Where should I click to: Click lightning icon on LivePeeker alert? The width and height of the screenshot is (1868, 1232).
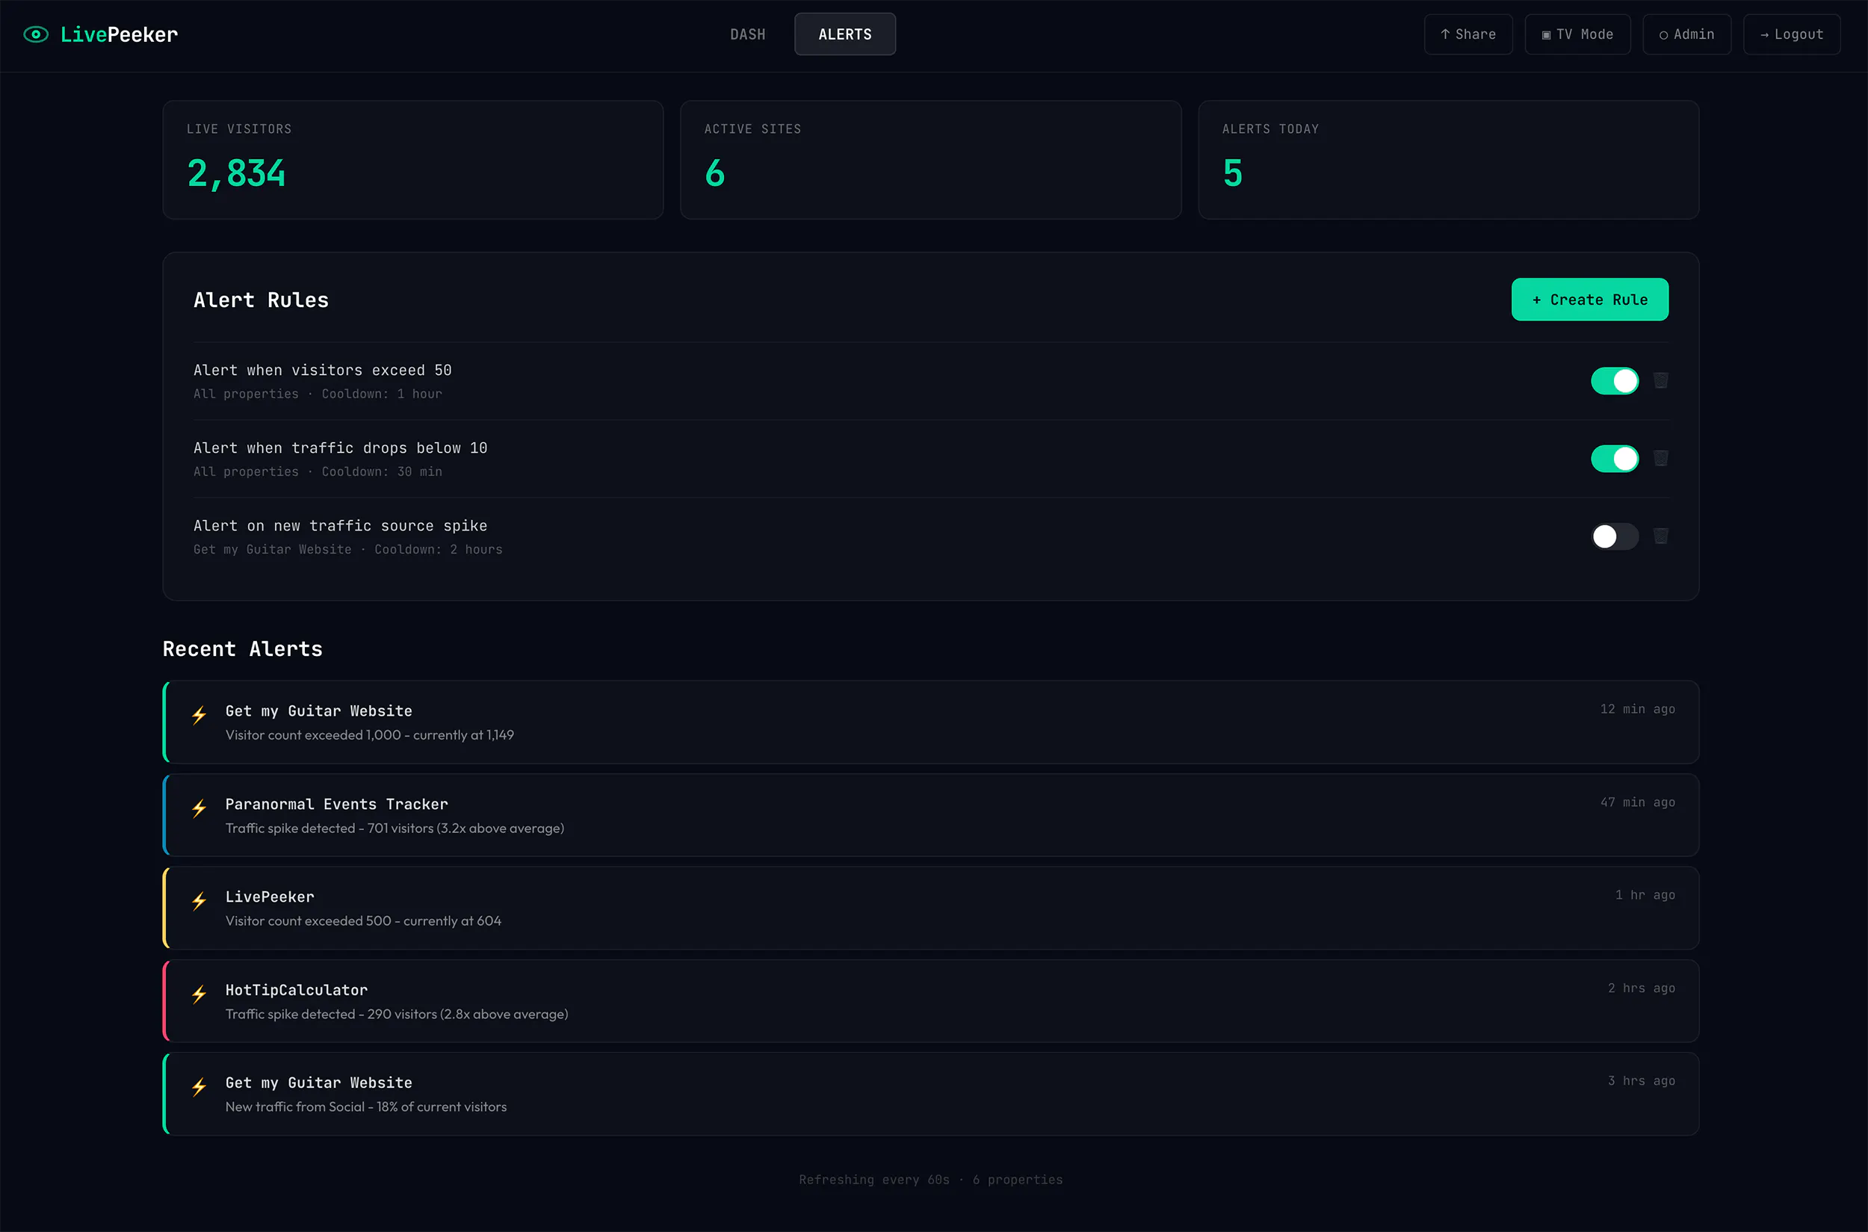pos(200,900)
